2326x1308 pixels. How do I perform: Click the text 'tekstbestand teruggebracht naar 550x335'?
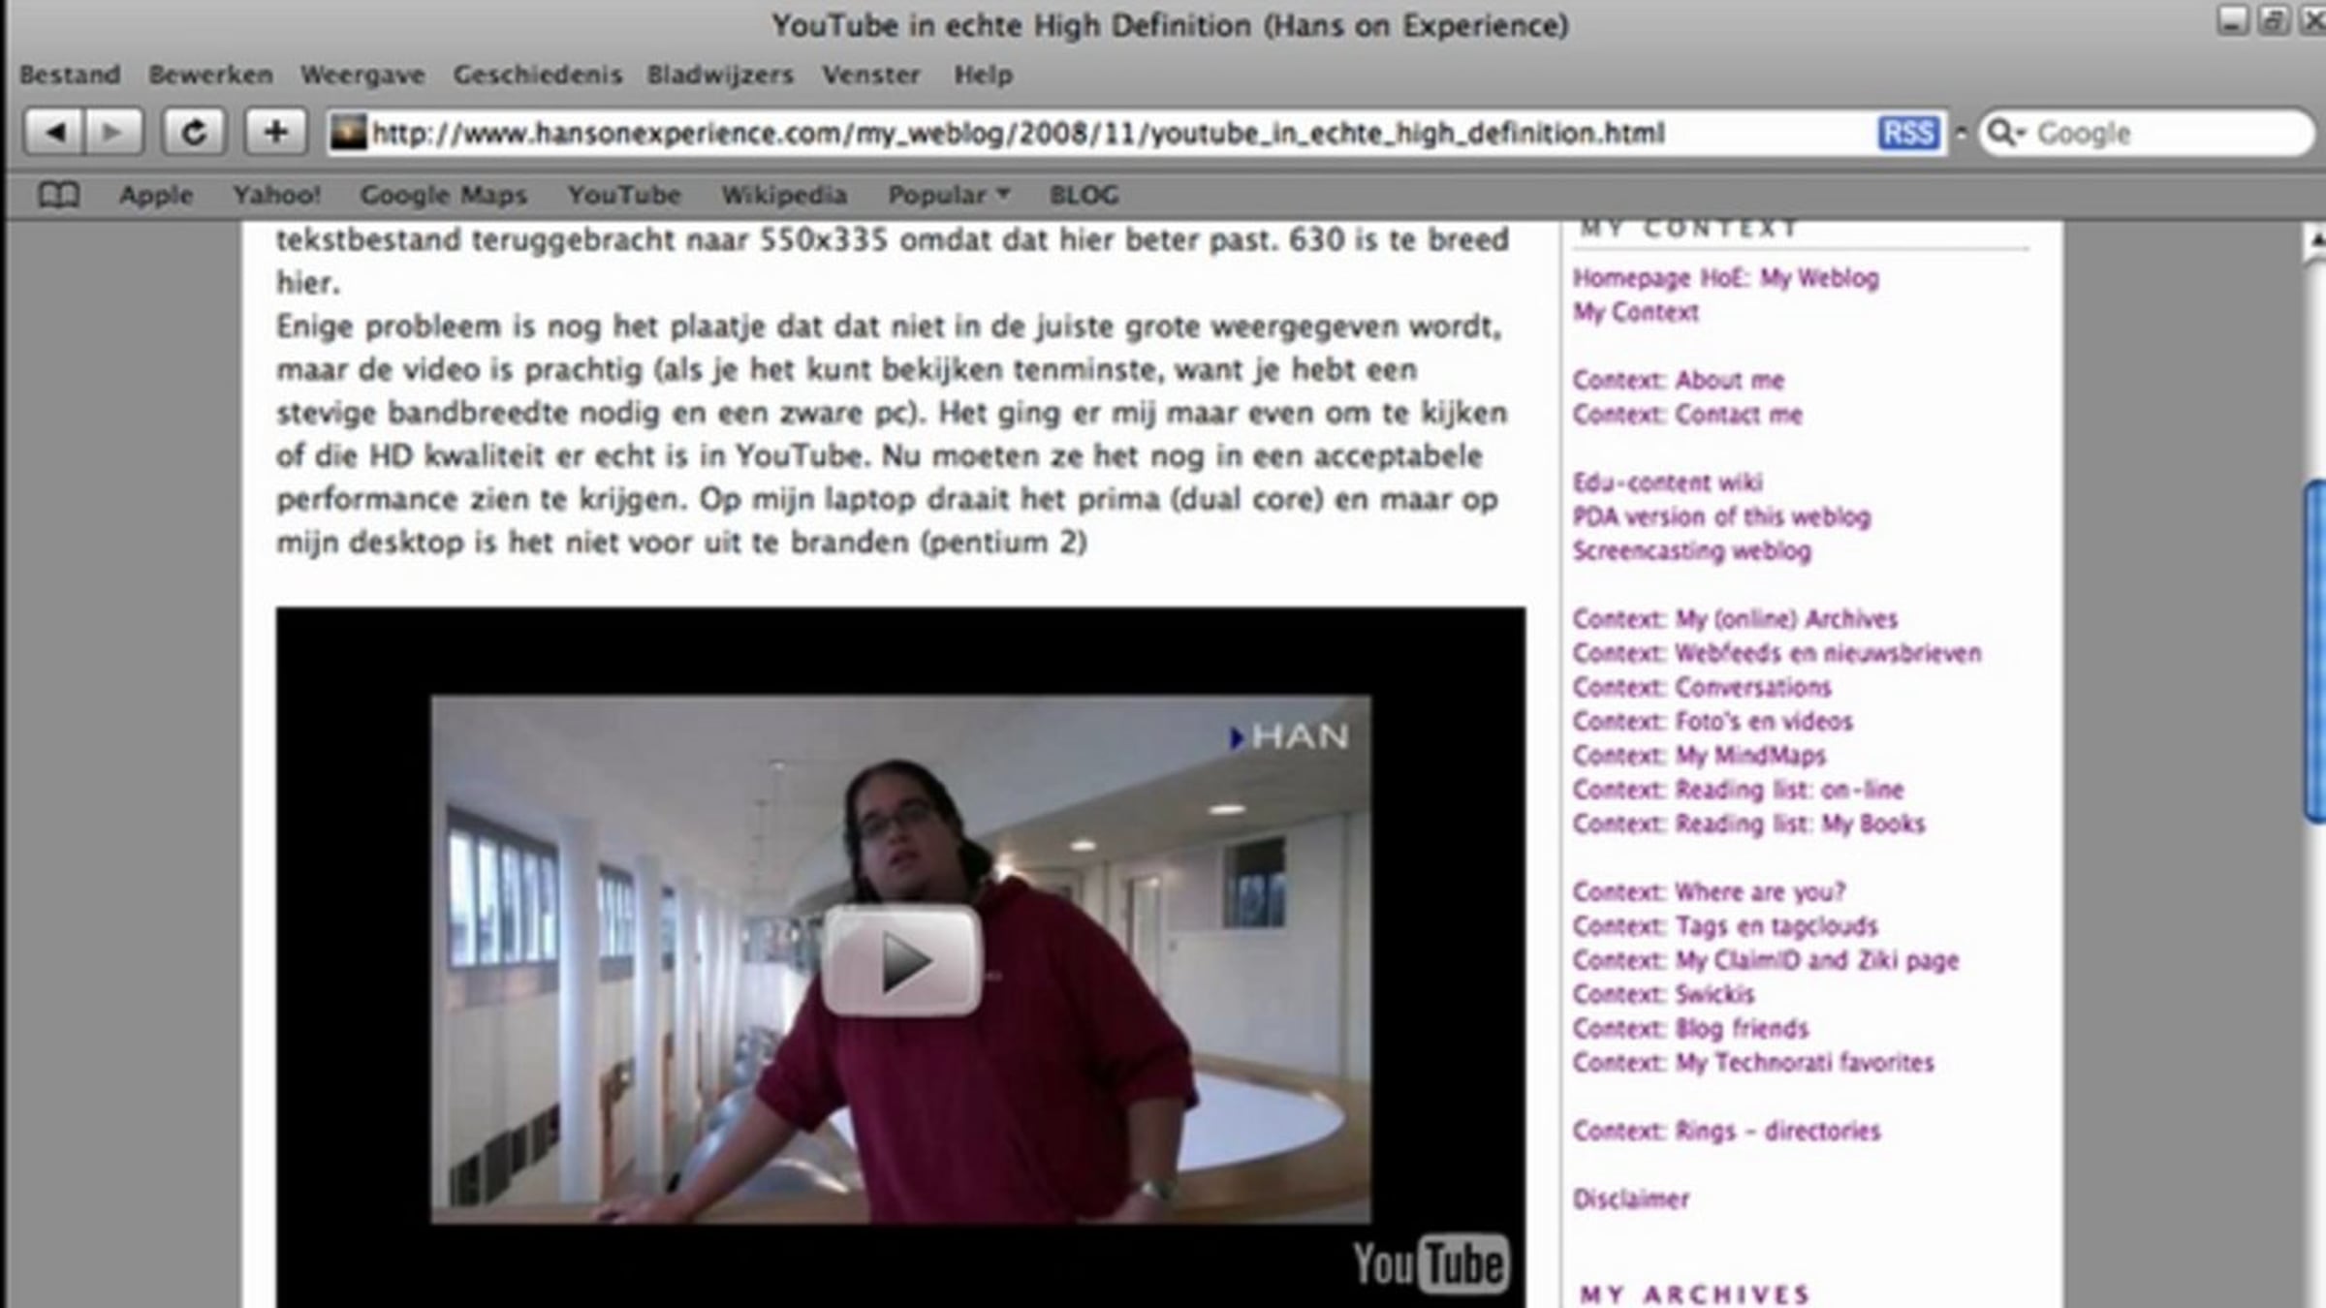[x=581, y=240]
